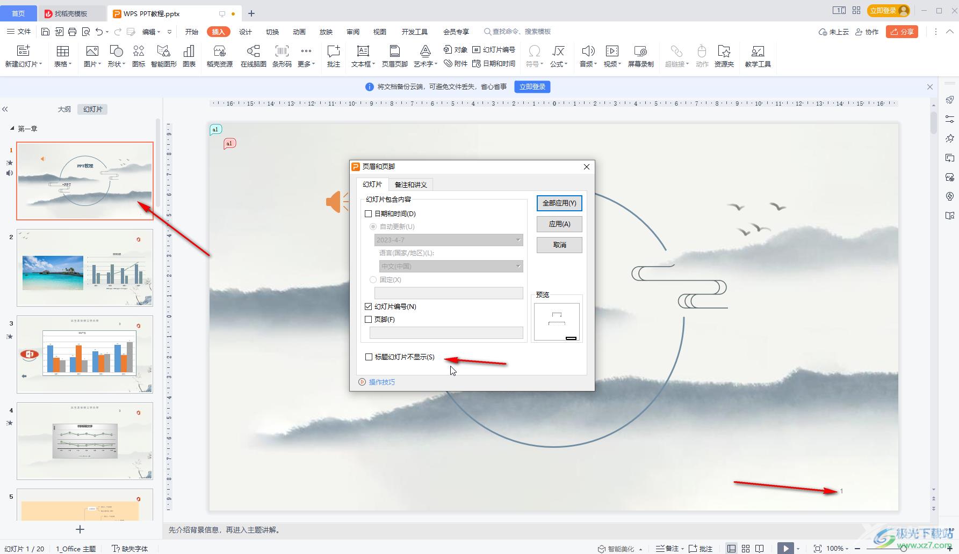Screen dimensions: 959x554
Task: Open the 编辑 mode dropdown
Action: point(152,32)
